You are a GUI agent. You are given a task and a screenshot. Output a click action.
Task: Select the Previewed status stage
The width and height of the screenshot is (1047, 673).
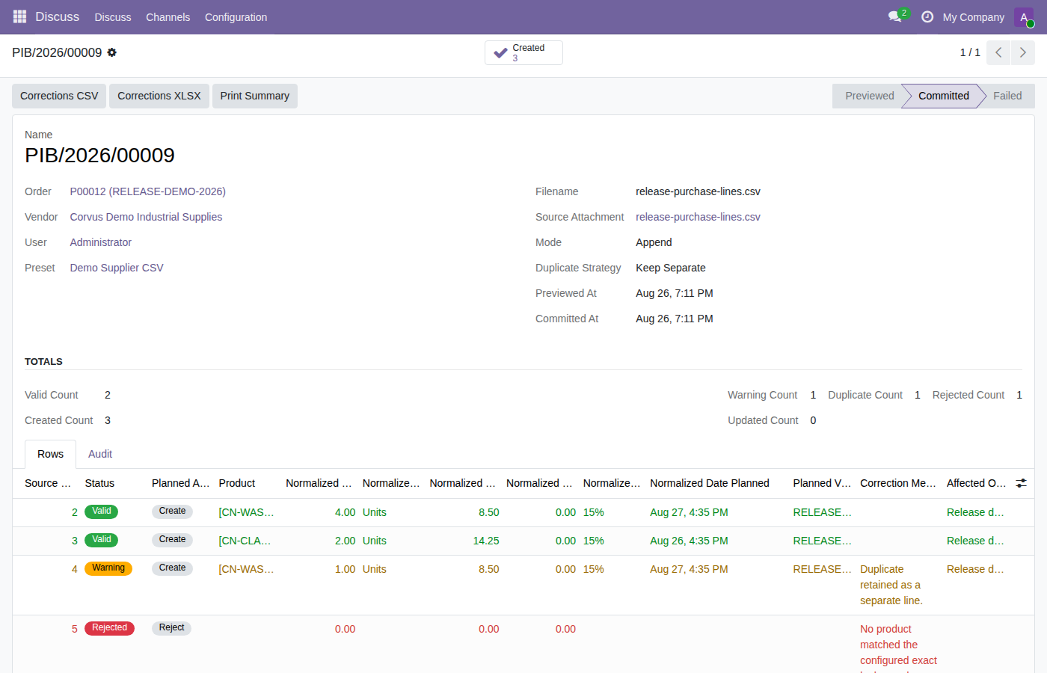click(869, 96)
